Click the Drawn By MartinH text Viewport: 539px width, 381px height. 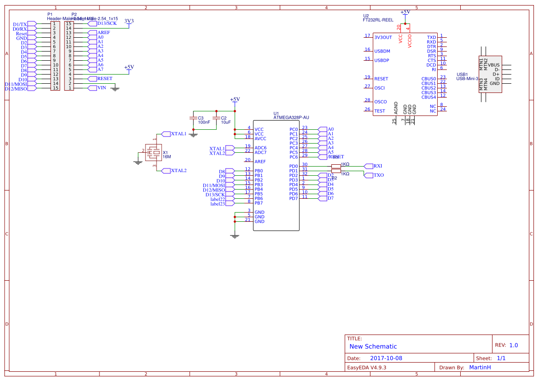coord(480,367)
